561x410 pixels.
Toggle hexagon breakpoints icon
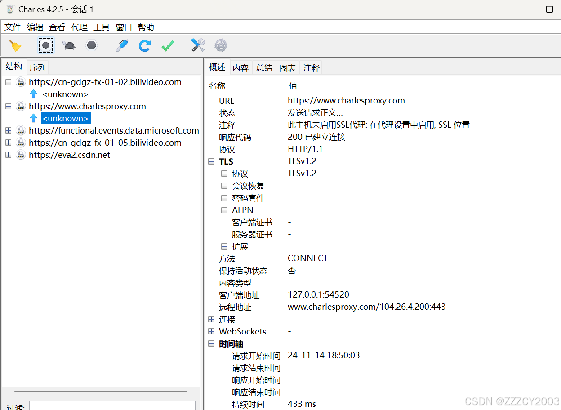(x=92, y=45)
